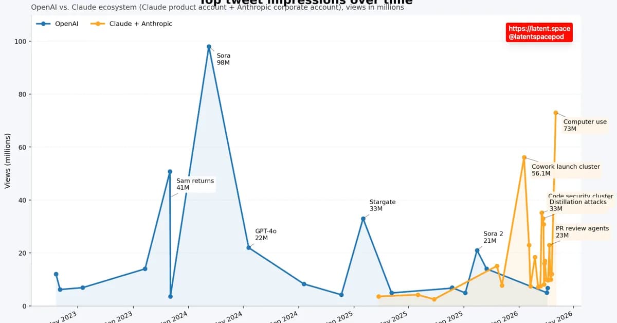617x323 pixels.
Task: Click the 'Sora 98M' annotation label
Action: point(224,59)
